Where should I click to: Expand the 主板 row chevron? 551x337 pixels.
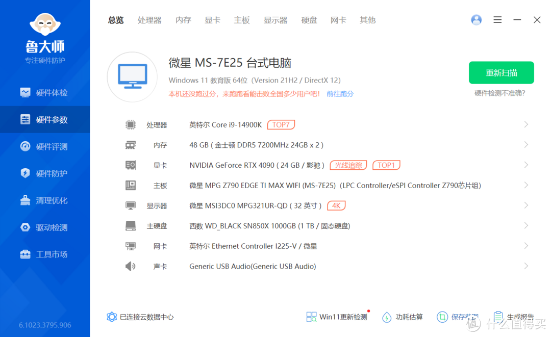526,185
